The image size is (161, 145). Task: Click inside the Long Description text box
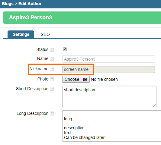click(x=111, y=126)
